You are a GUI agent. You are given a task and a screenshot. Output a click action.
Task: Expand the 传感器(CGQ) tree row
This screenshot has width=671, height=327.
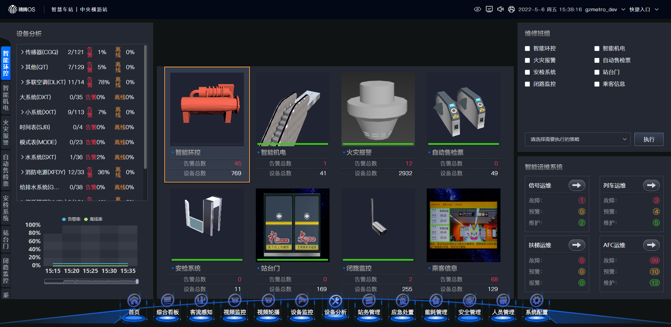tap(22, 52)
